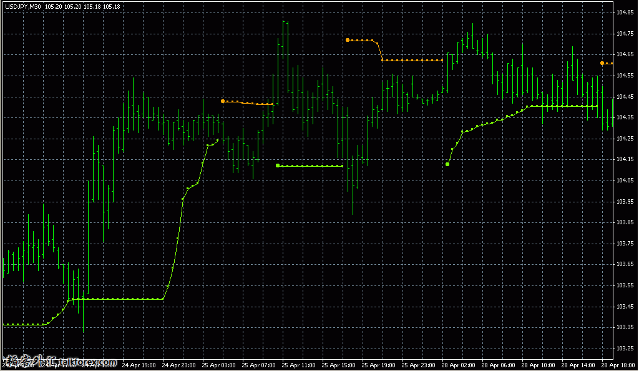Click the 104.55 price level label
The image size is (639, 371).
tap(625, 76)
